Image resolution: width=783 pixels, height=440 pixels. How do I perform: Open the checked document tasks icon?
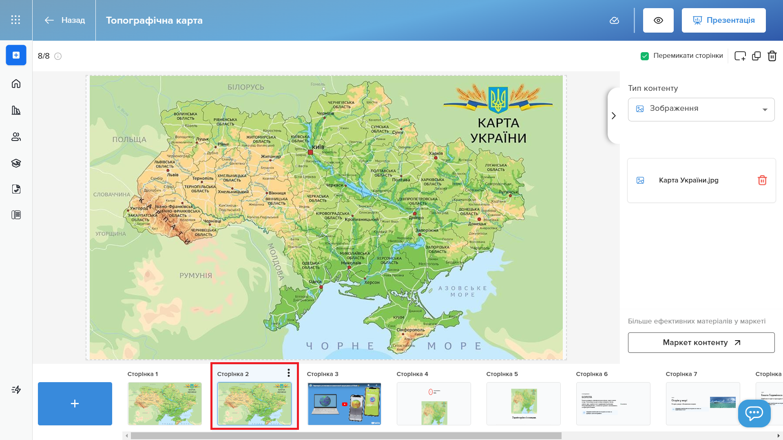[x=16, y=189]
